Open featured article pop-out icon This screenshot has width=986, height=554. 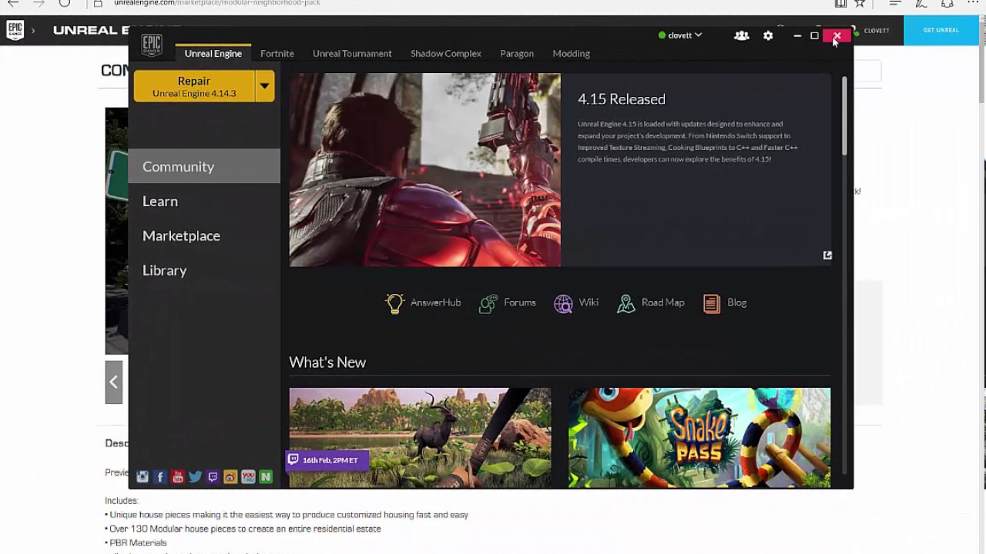point(827,255)
